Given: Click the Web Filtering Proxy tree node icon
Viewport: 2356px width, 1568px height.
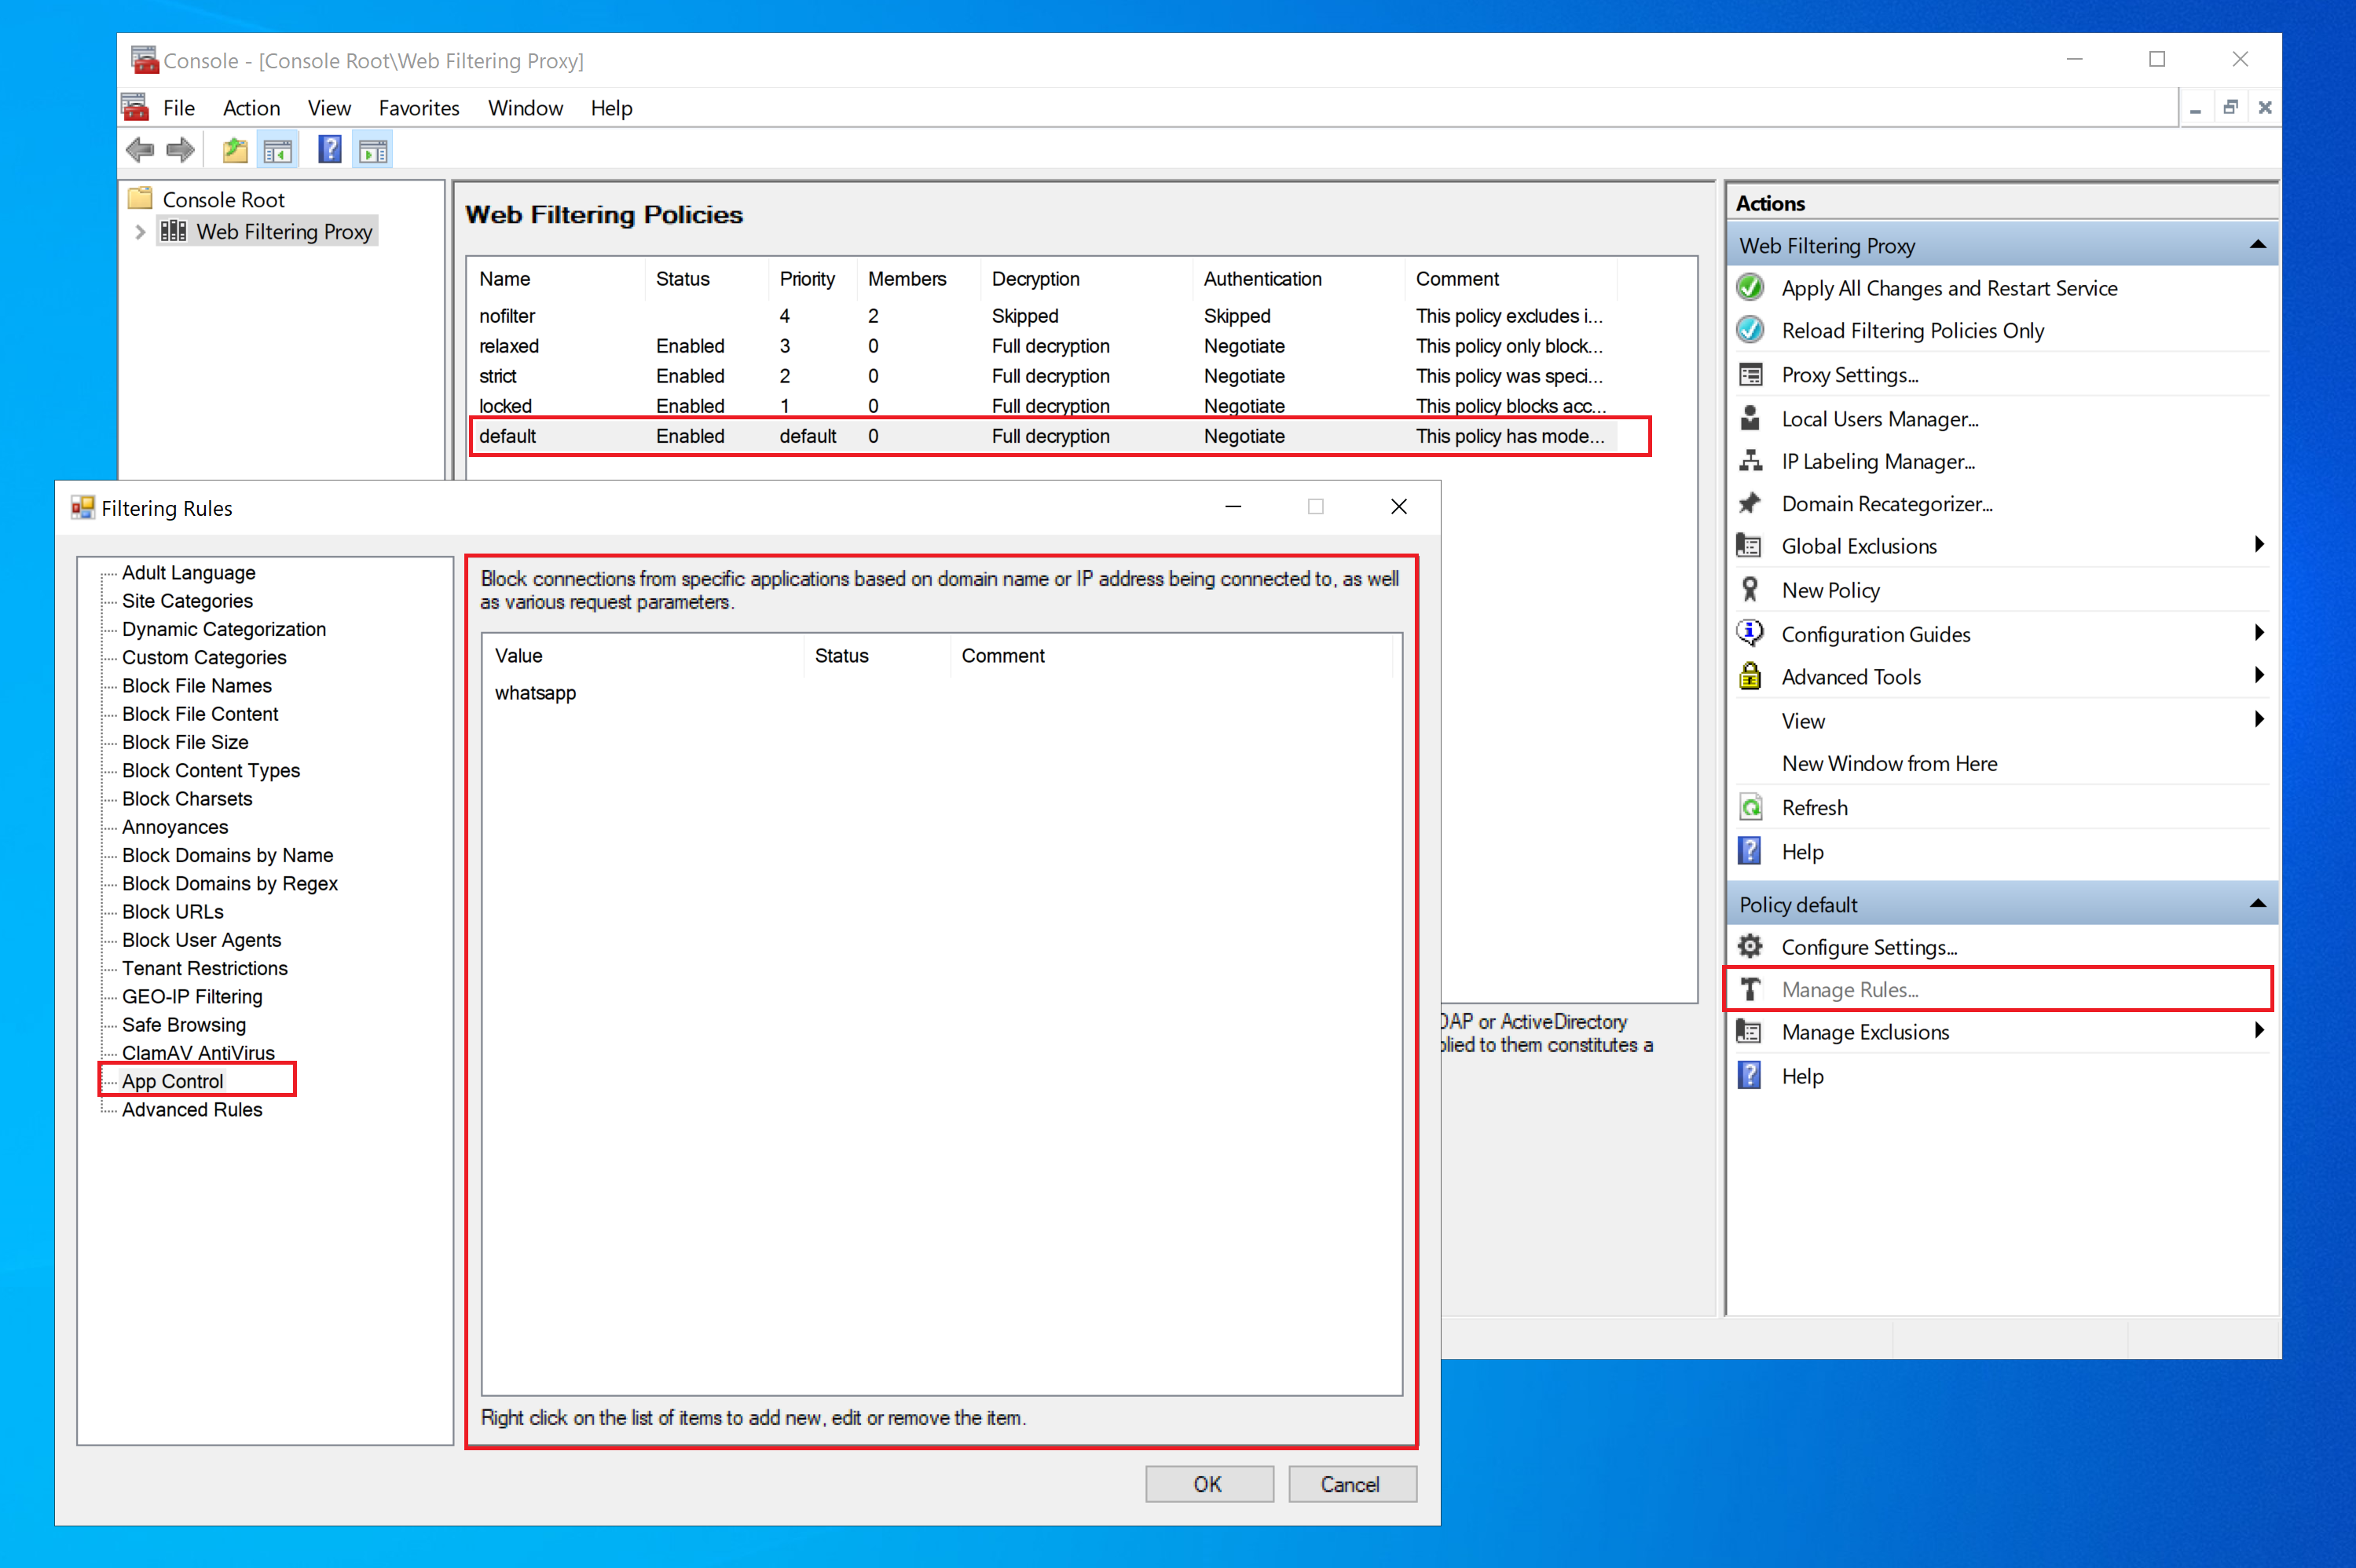Looking at the screenshot, I should (173, 231).
